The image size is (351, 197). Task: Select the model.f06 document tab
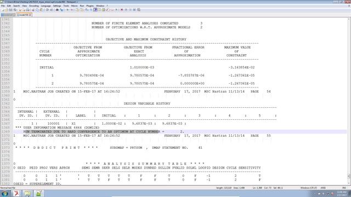(24, 15)
